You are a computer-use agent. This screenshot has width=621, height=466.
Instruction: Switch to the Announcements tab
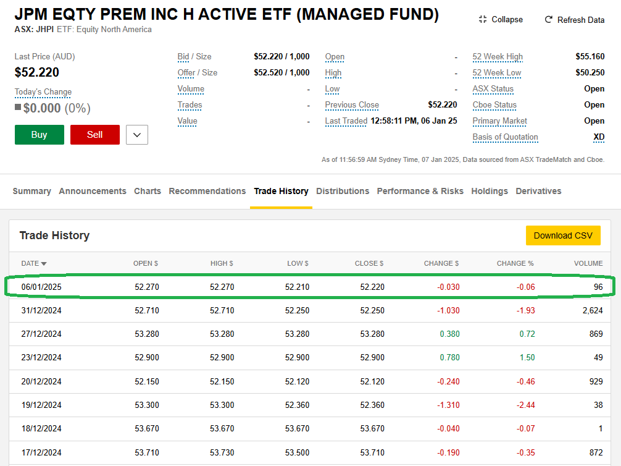93,191
